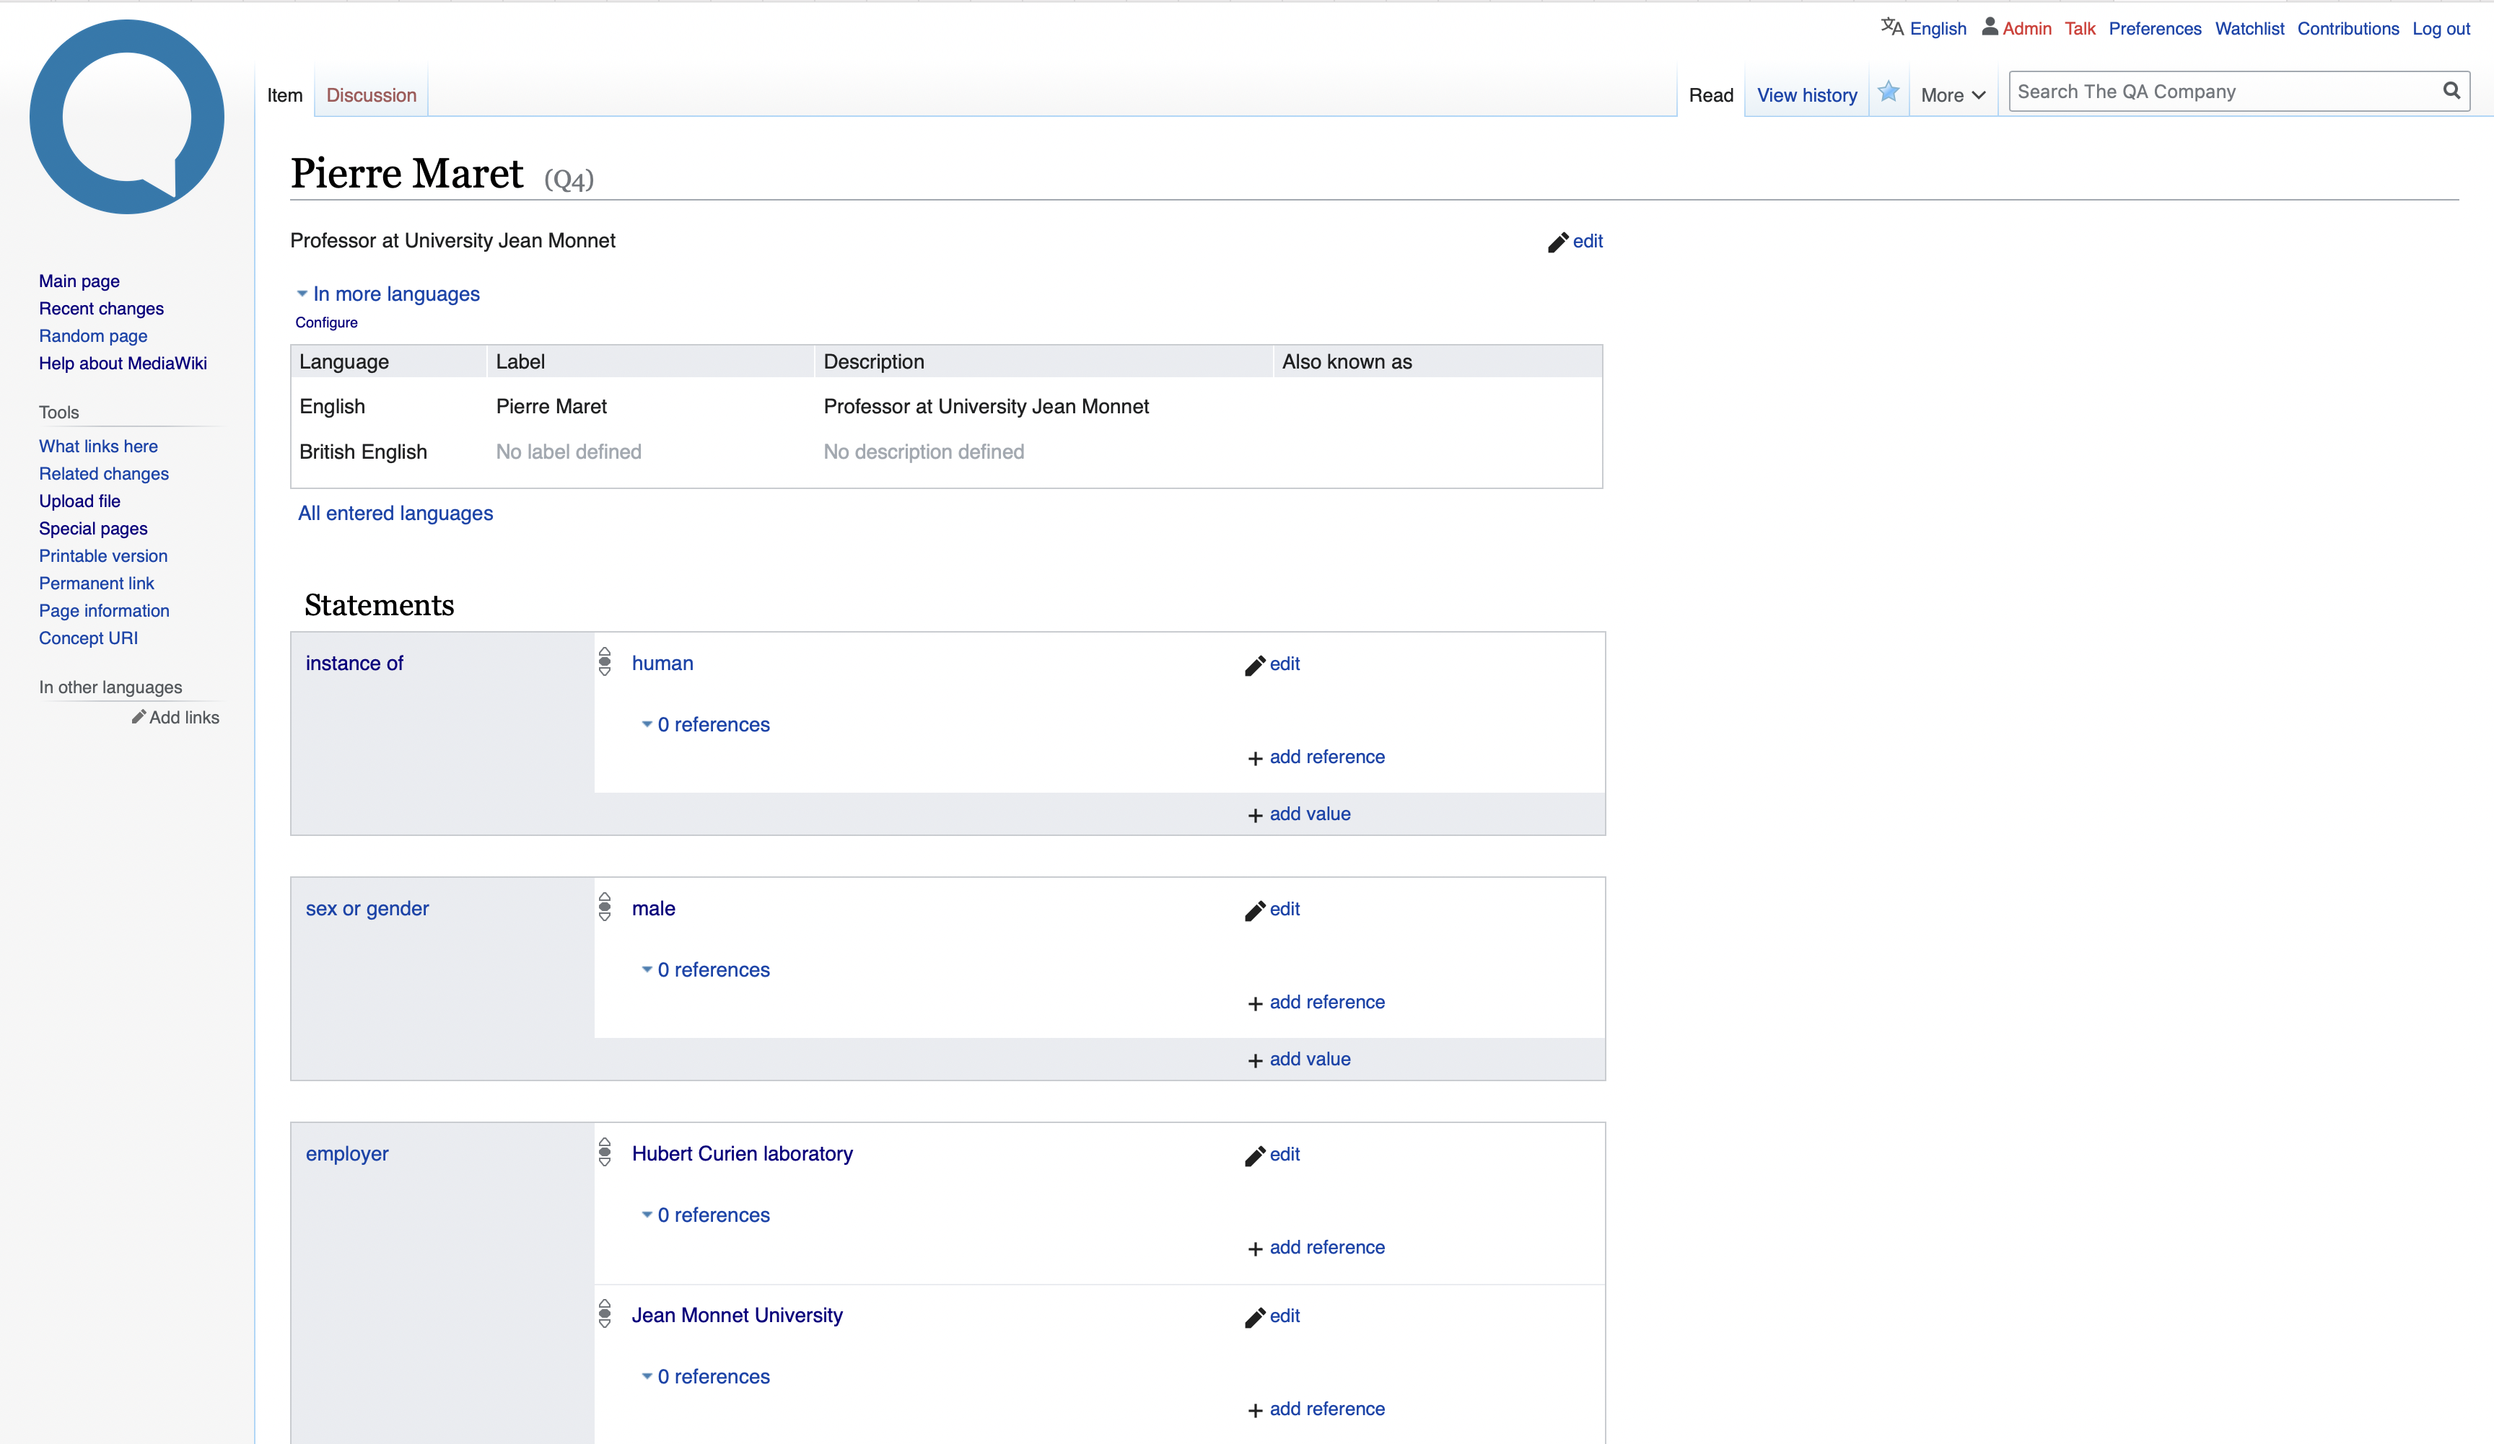The width and height of the screenshot is (2494, 1444).
Task: Open the Hubert Curien laboratory item
Action: coord(743,1153)
